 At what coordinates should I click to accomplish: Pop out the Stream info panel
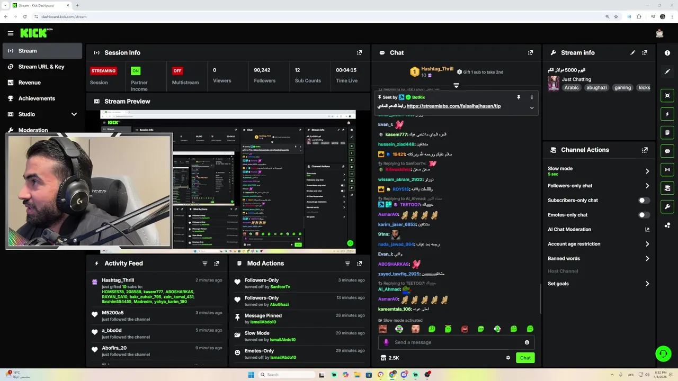pos(645,53)
